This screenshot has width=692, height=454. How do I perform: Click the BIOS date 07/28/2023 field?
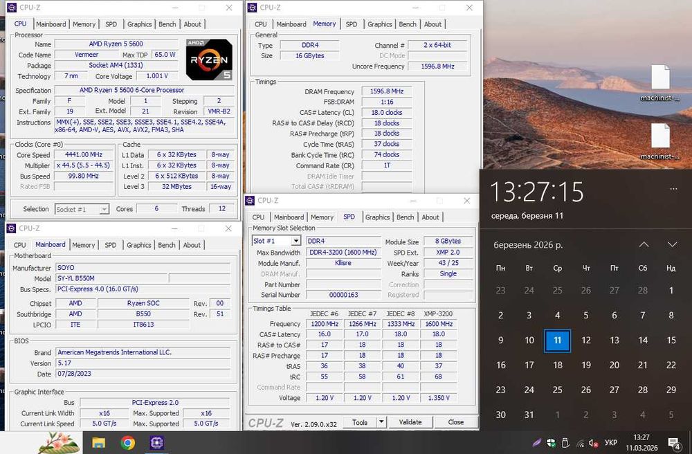point(143,373)
